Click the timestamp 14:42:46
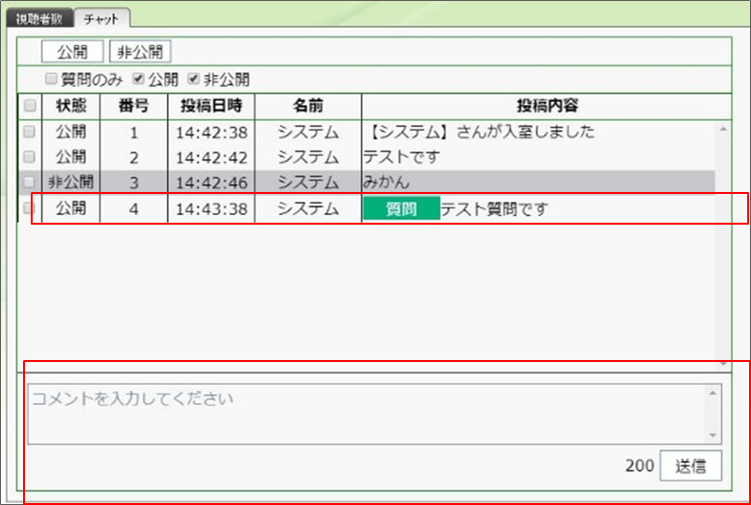The image size is (751, 505). [211, 182]
